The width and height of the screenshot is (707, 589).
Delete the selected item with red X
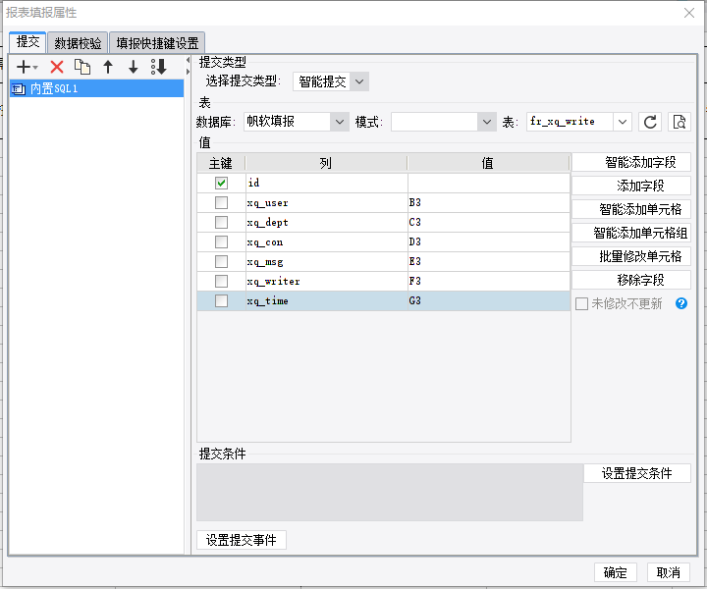57,67
